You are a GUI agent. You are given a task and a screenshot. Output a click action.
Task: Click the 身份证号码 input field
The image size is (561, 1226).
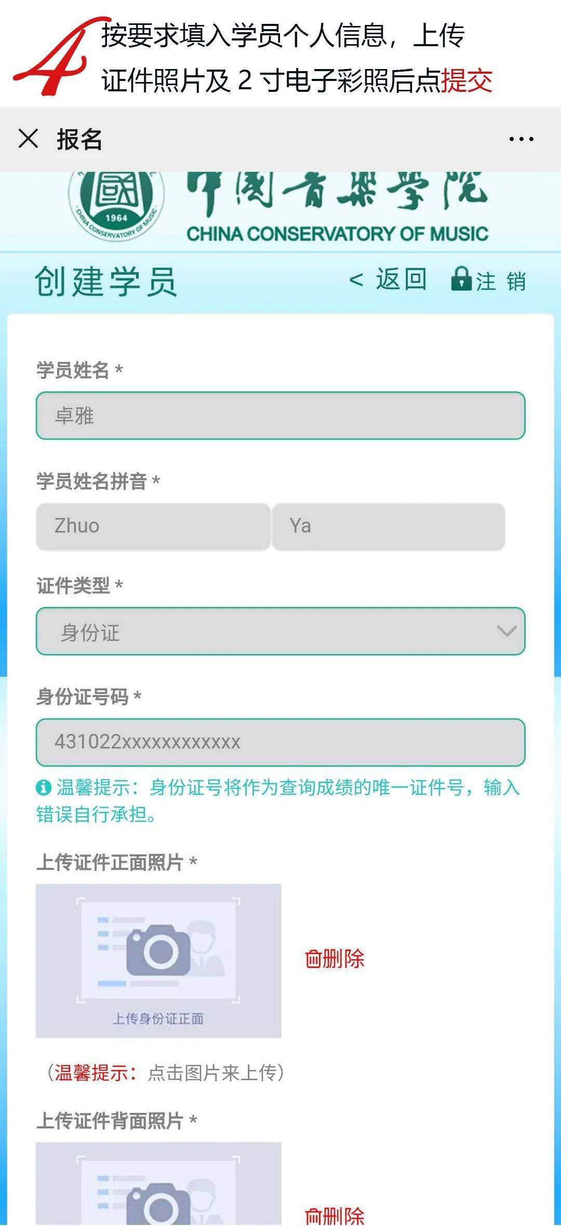pyautogui.click(x=280, y=742)
